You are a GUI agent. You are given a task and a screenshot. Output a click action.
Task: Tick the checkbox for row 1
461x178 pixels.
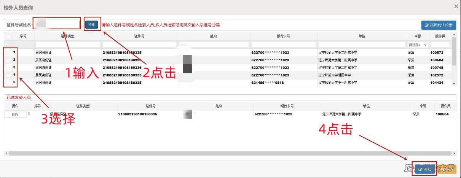(x=8, y=52)
